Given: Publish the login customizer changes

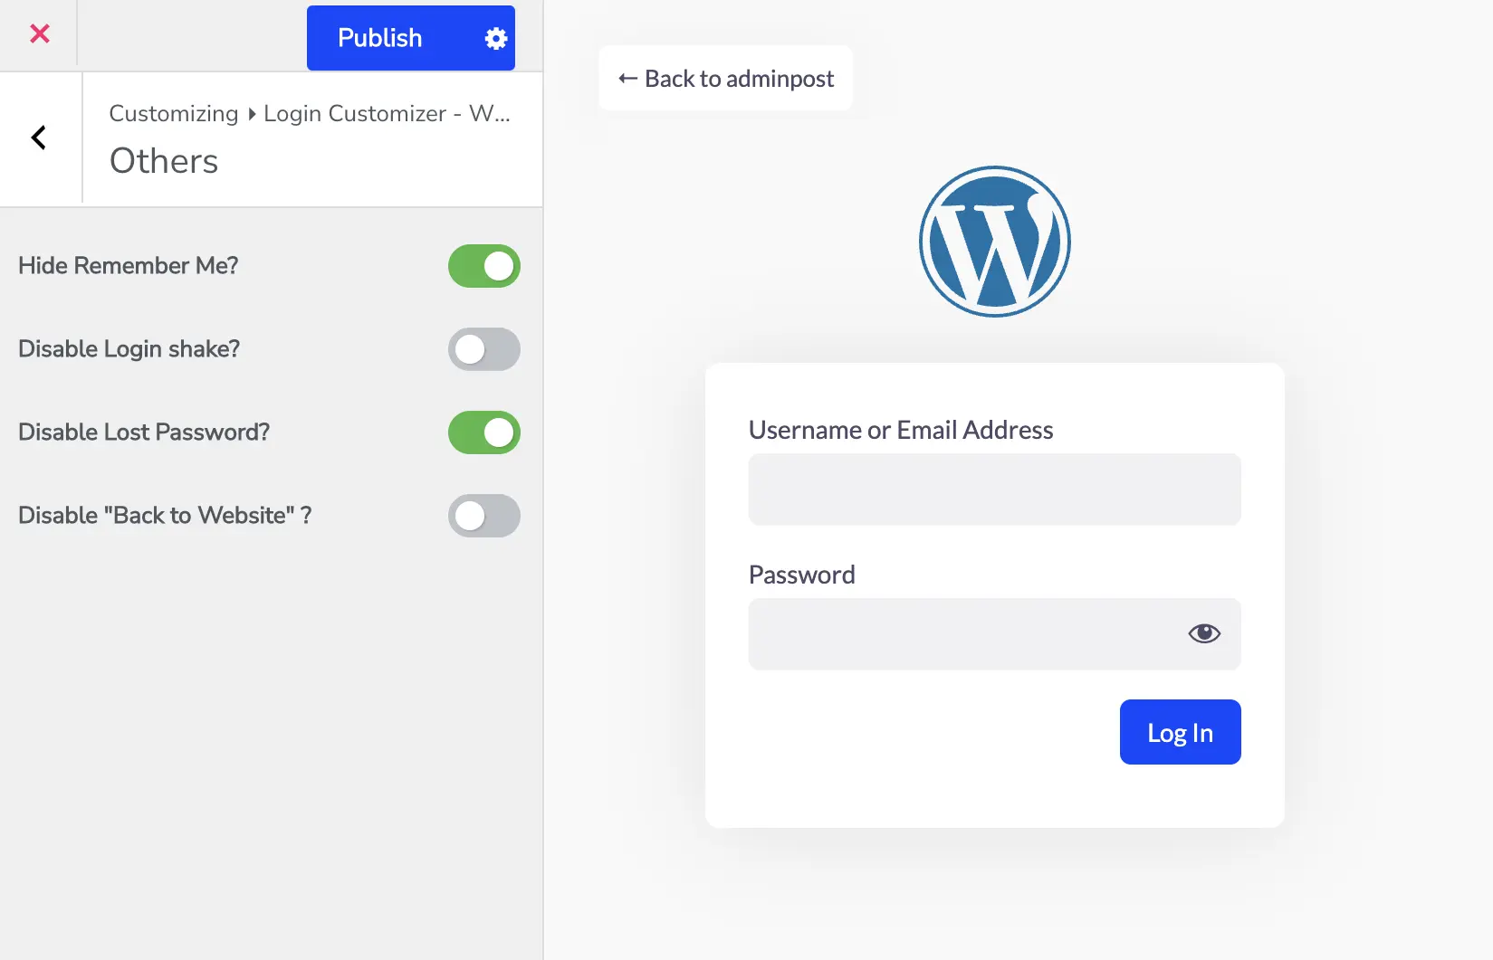Looking at the screenshot, I should tap(379, 38).
